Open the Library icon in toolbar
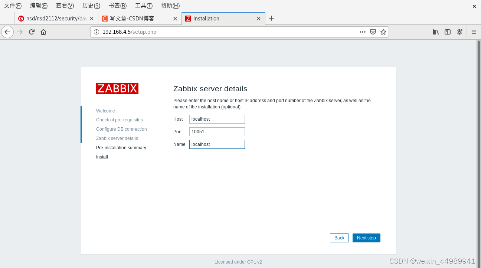 [436, 32]
